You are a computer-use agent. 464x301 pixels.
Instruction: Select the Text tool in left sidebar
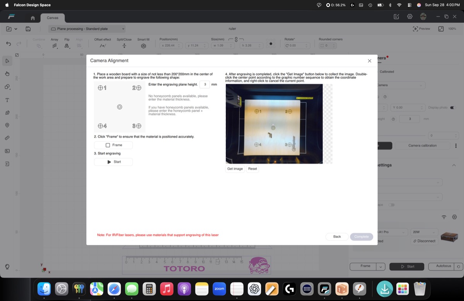pyautogui.click(x=7, y=100)
